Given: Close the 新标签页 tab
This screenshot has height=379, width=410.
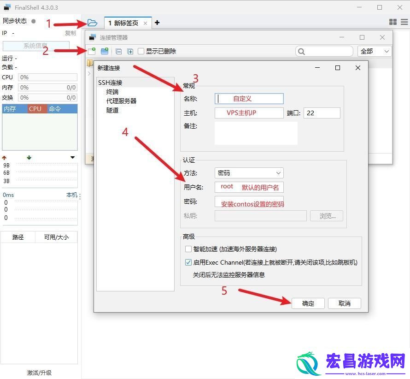Looking at the screenshot, I should [x=146, y=24].
